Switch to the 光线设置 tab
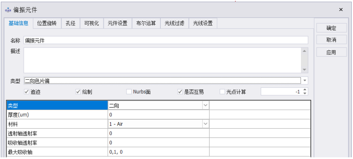The image size is (353, 159). (203, 23)
